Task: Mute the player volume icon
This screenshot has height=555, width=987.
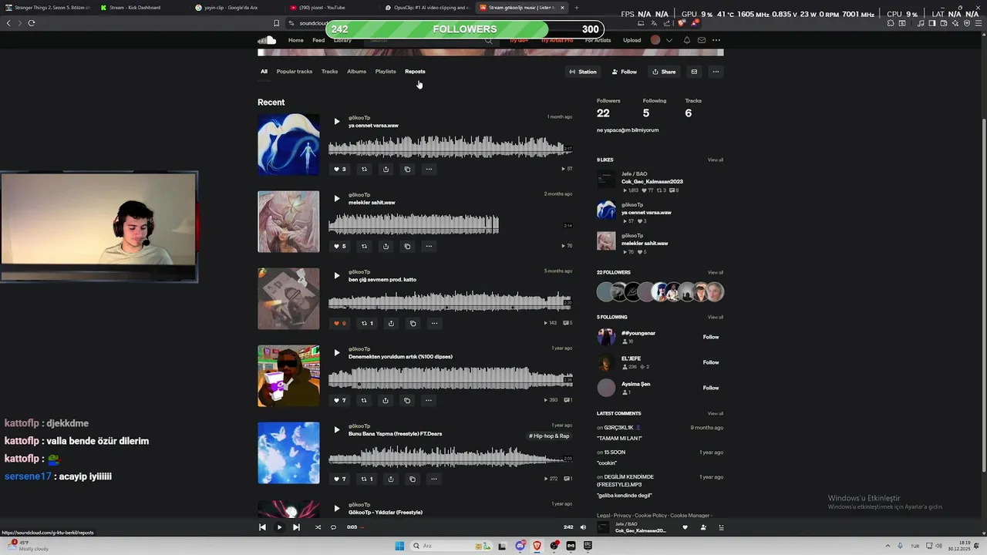Action: click(583, 527)
